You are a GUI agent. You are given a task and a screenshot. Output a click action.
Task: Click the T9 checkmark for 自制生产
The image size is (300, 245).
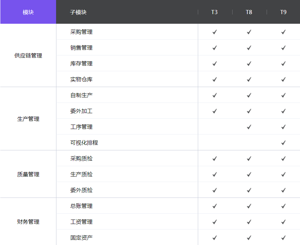(x=283, y=95)
